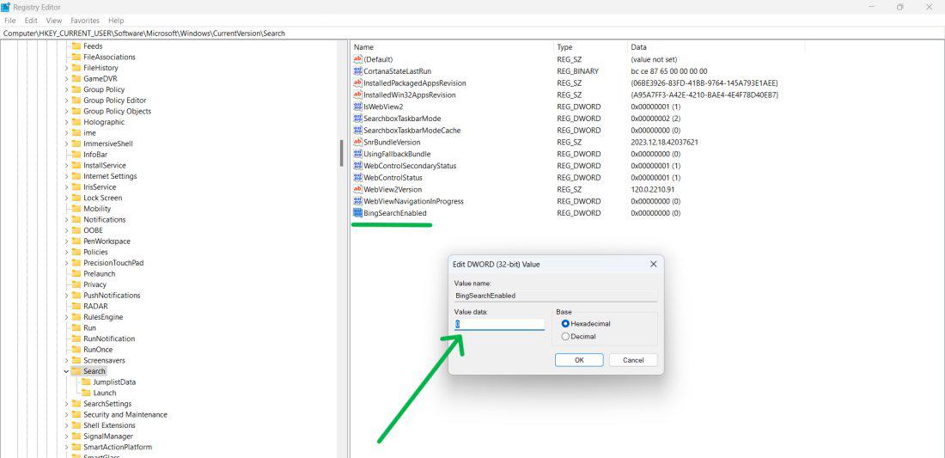This screenshot has width=945, height=458.
Task: Click the greyed Value name field
Action: pos(556,296)
